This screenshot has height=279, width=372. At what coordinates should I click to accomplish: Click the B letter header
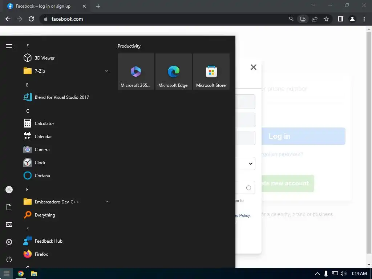[x=27, y=85]
